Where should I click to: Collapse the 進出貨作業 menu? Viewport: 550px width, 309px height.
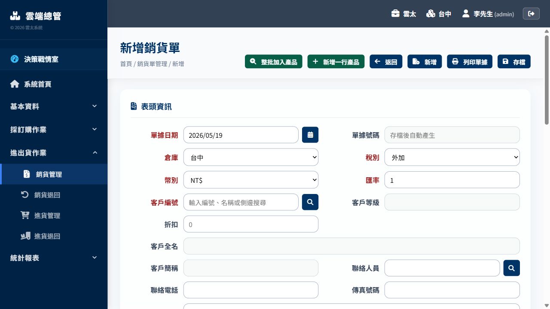point(54,153)
